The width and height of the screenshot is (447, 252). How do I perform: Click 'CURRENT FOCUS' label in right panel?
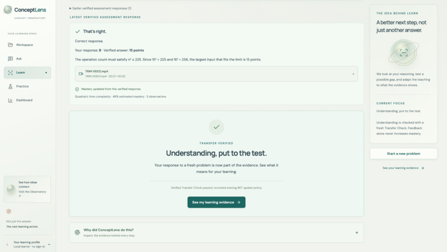(x=390, y=104)
